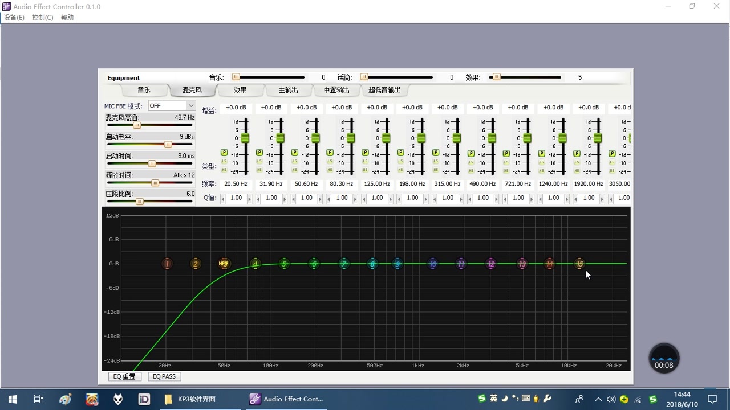Viewport: 730px width, 410px height.
Task: Set 20.50 Hz band type to P
Action: pos(224,153)
